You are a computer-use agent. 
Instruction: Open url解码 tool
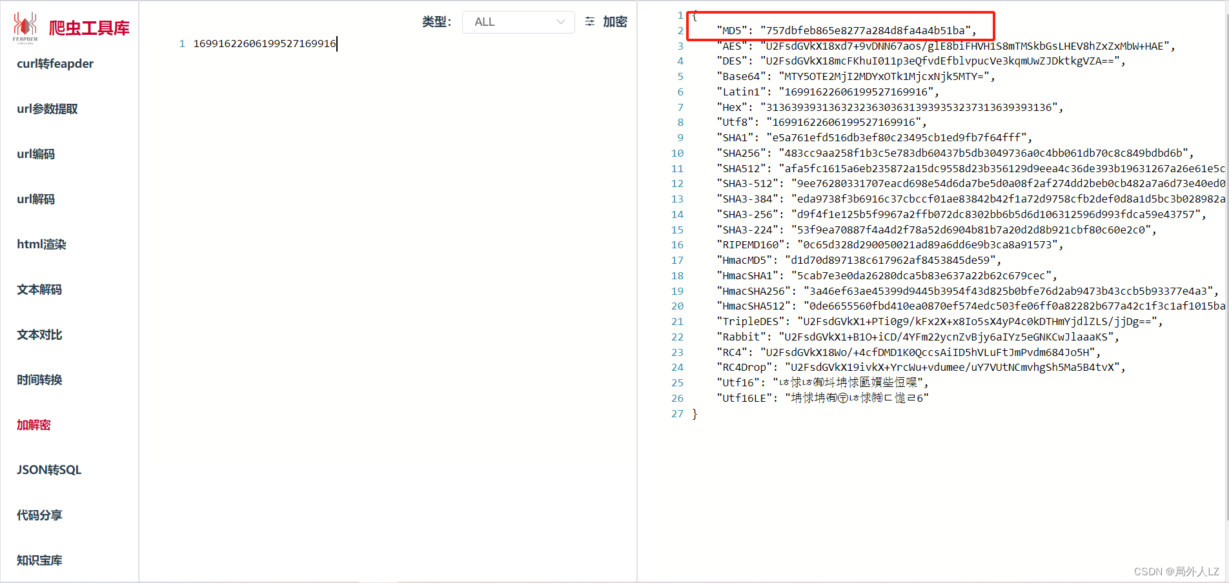coord(36,199)
